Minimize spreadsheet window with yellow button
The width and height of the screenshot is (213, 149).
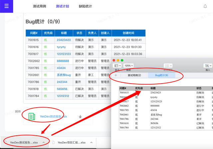[x=118, y=60]
